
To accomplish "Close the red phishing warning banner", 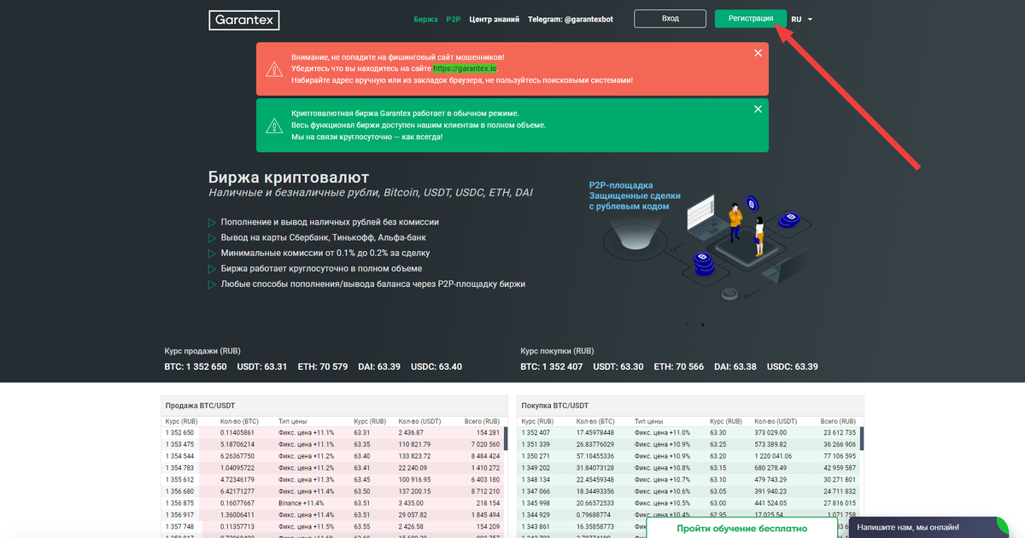I will [758, 53].
